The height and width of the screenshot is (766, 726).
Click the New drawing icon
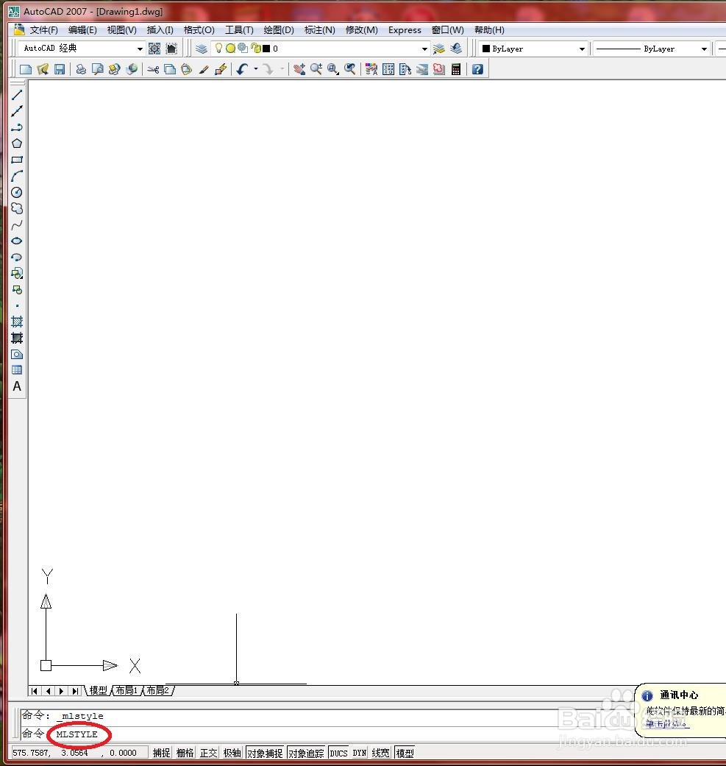pyautogui.click(x=26, y=69)
